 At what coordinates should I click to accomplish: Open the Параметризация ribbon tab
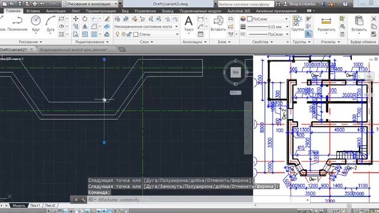(101, 11)
